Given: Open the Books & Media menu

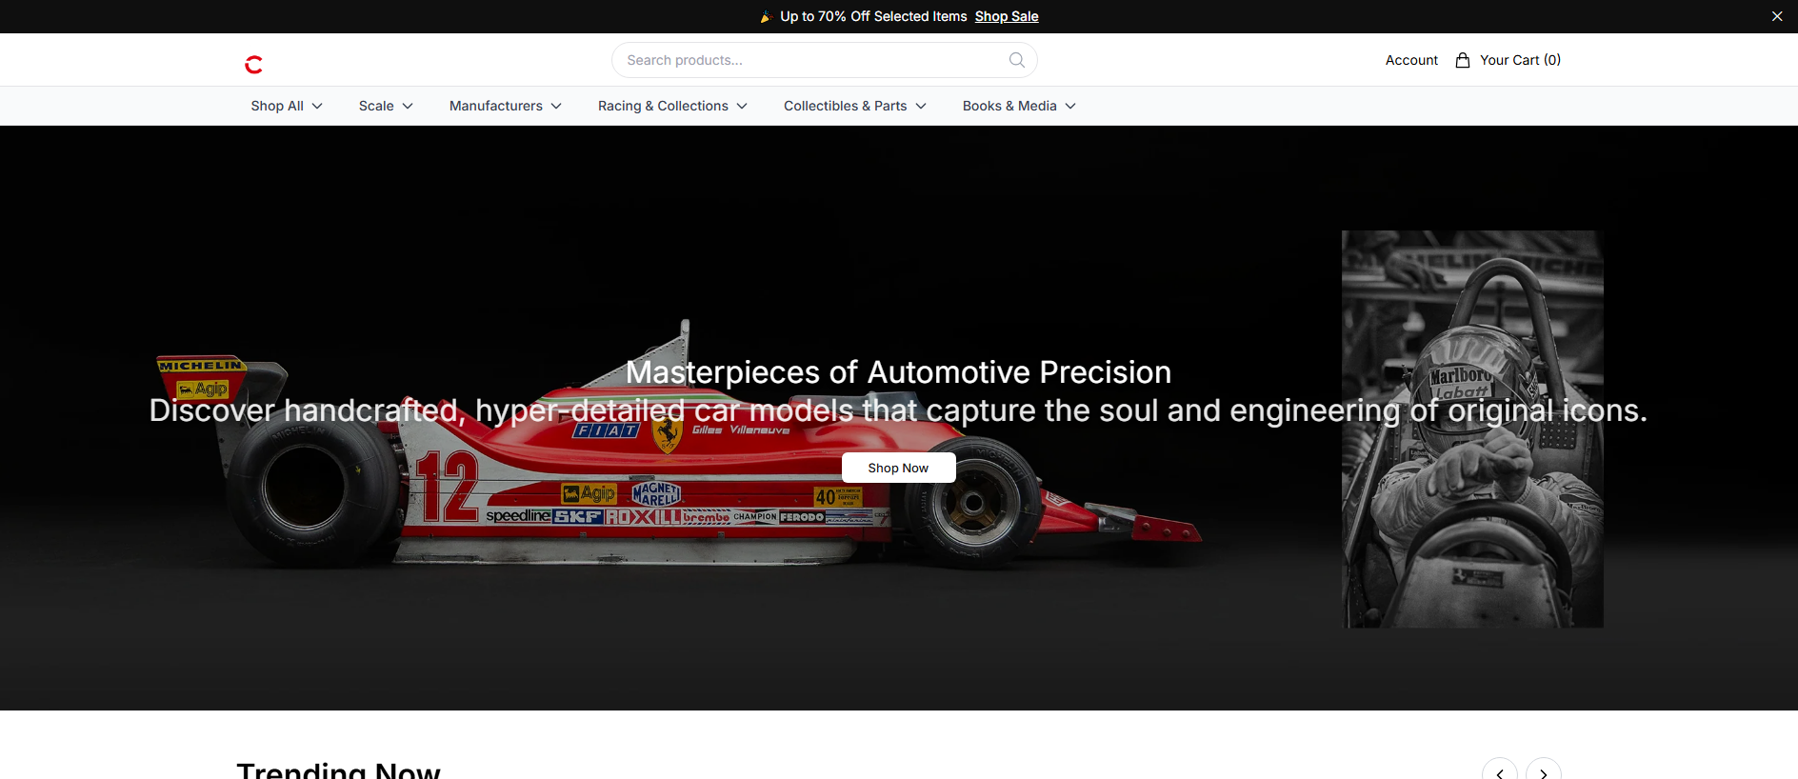Looking at the screenshot, I should click(1019, 106).
